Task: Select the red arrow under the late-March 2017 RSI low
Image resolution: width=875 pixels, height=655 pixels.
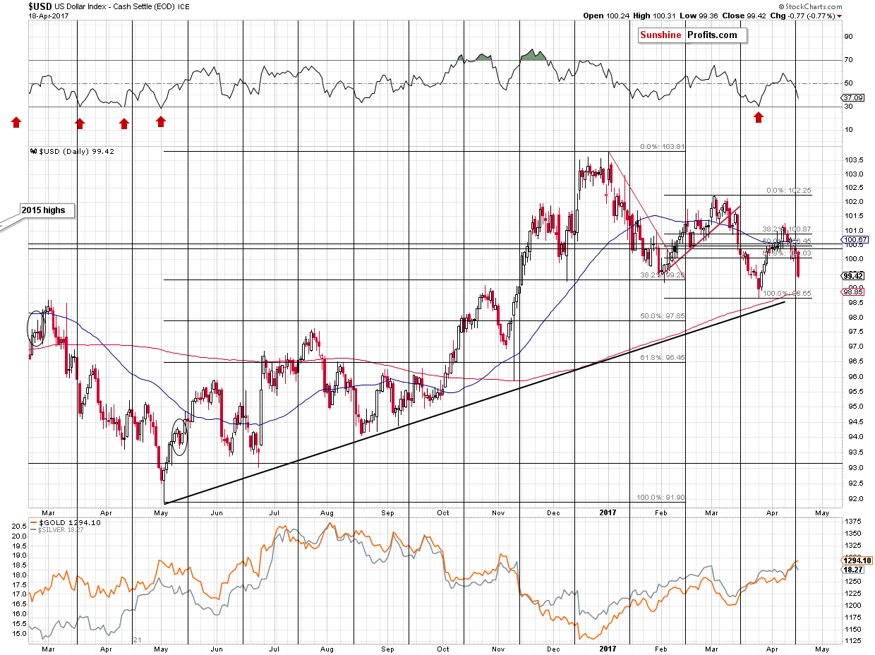Action: click(x=759, y=117)
